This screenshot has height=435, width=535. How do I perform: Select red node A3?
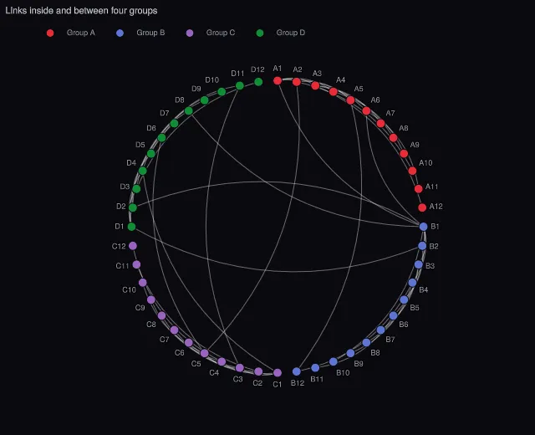[315, 85]
